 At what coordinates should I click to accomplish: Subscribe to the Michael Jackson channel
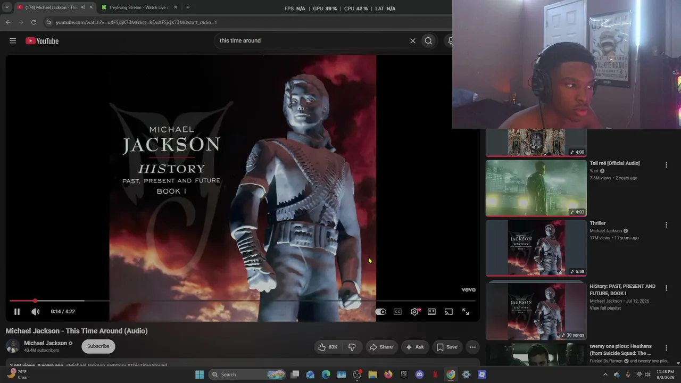pyautogui.click(x=98, y=346)
